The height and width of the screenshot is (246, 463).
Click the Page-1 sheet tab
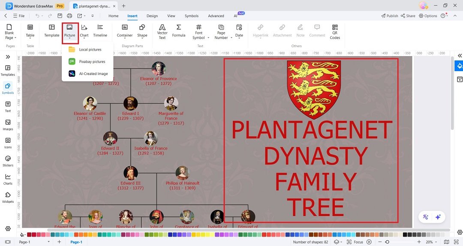[76, 242]
